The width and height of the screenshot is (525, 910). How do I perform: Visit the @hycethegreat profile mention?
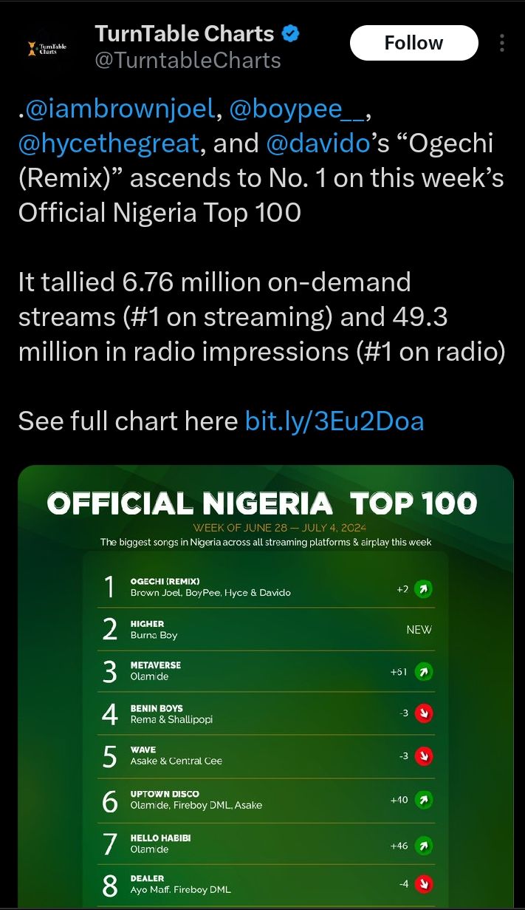click(x=109, y=143)
